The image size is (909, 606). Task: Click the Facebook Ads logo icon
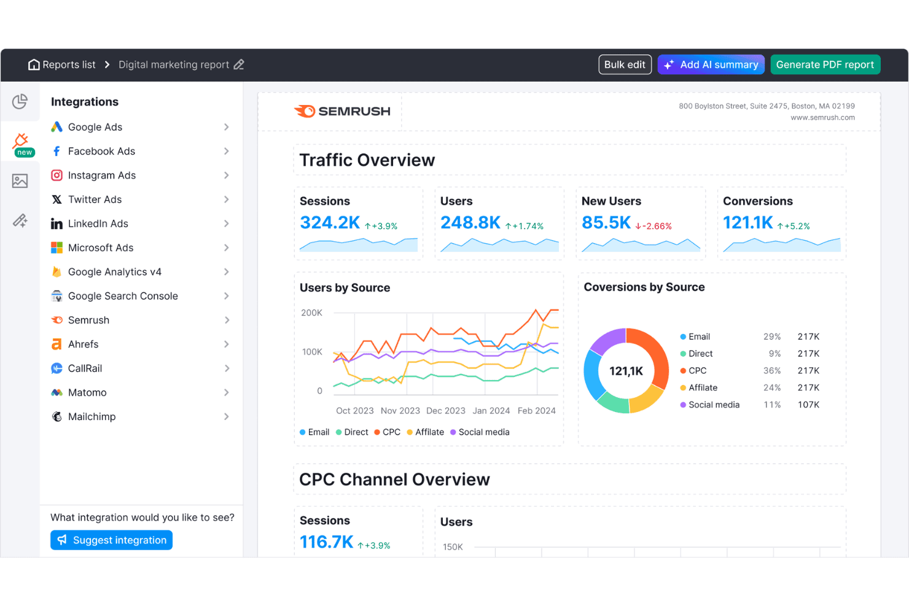coord(57,151)
